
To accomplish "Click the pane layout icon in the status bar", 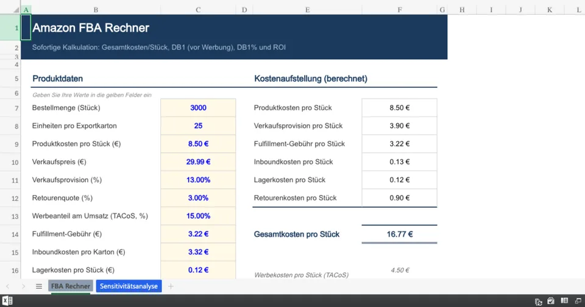I will 564,301.
